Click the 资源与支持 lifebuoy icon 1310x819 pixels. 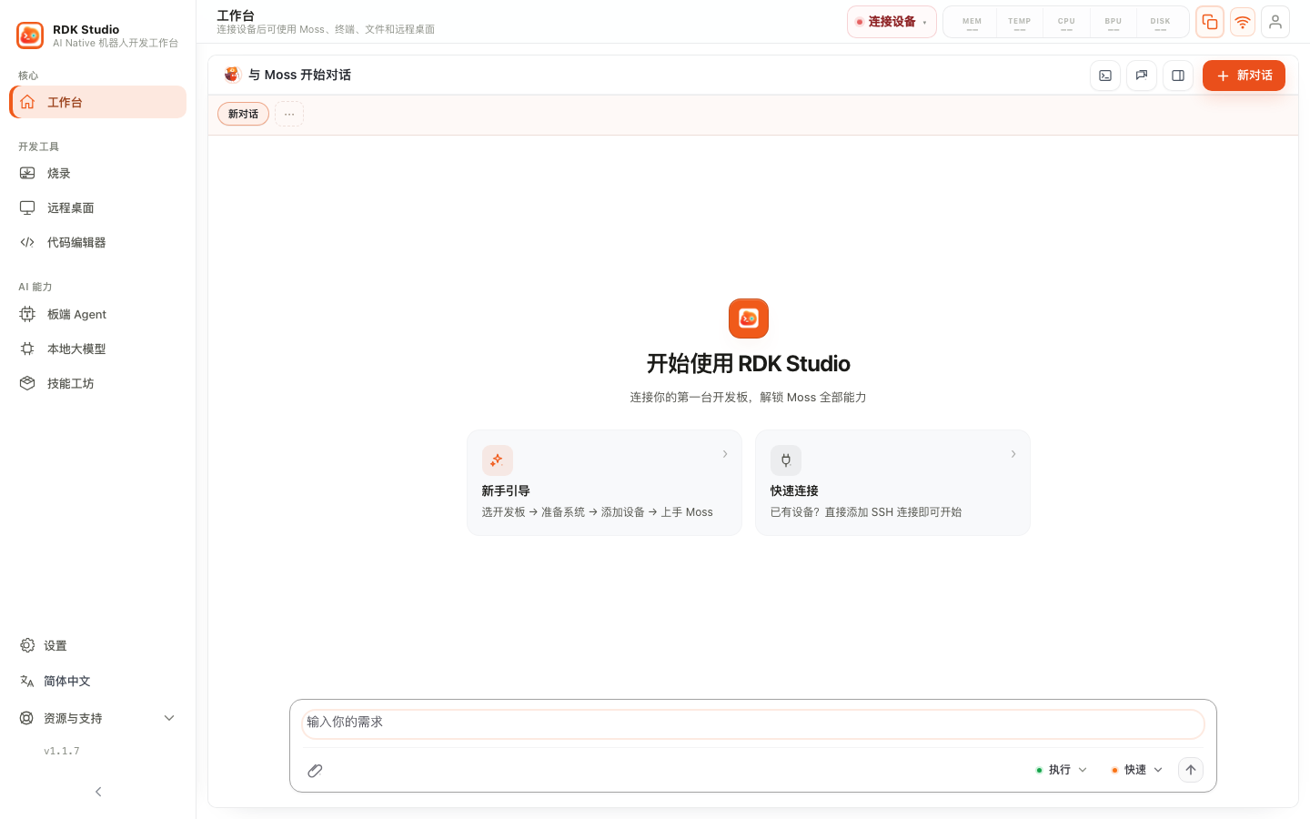(27, 718)
